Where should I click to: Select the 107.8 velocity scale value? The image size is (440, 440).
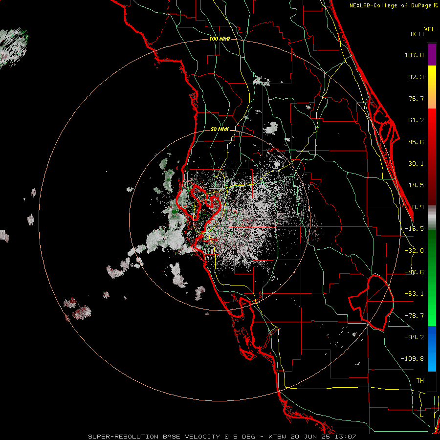coord(414,55)
